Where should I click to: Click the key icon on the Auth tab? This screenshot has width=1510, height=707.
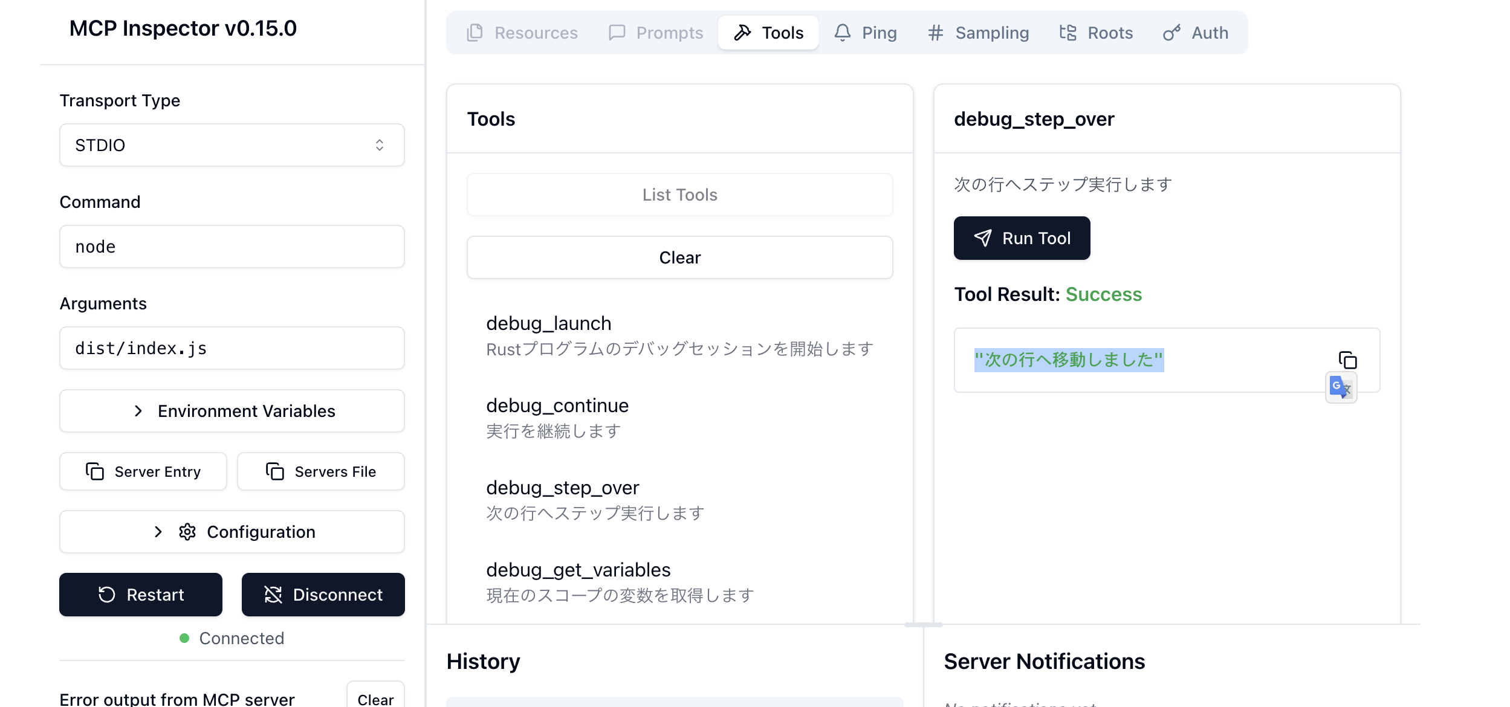1171,33
